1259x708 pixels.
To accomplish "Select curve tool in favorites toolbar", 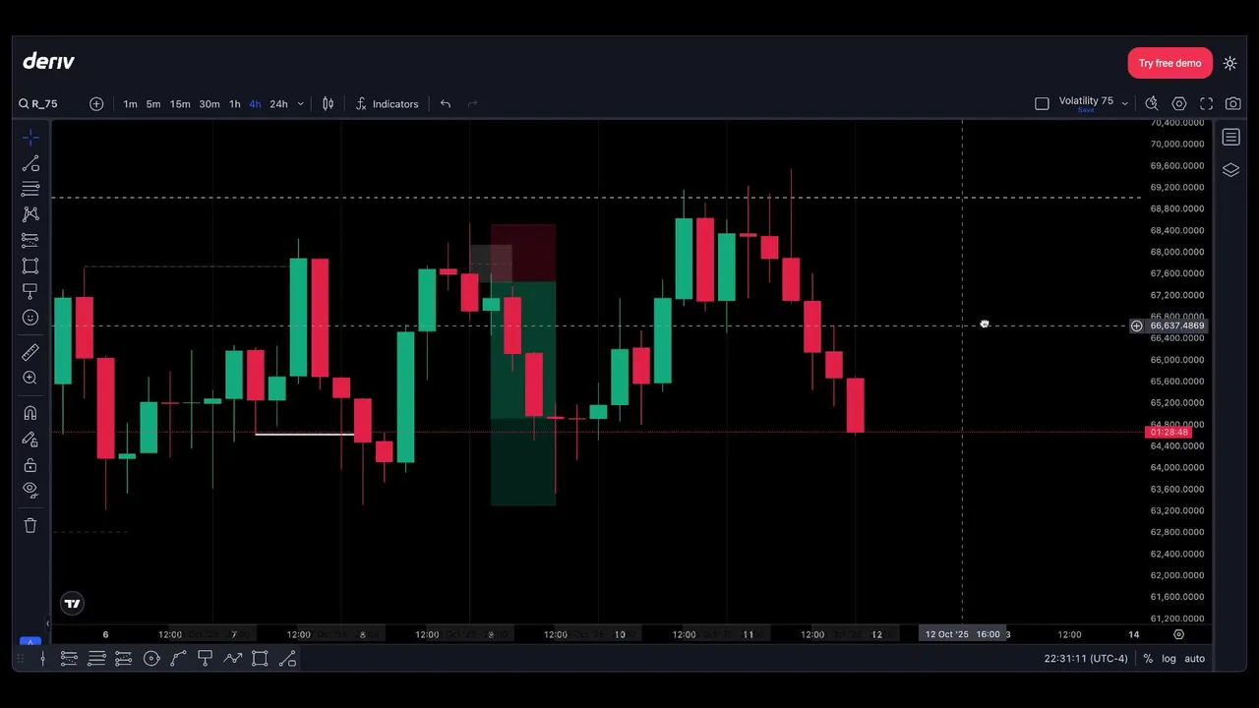I will click(x=178, y=659).
